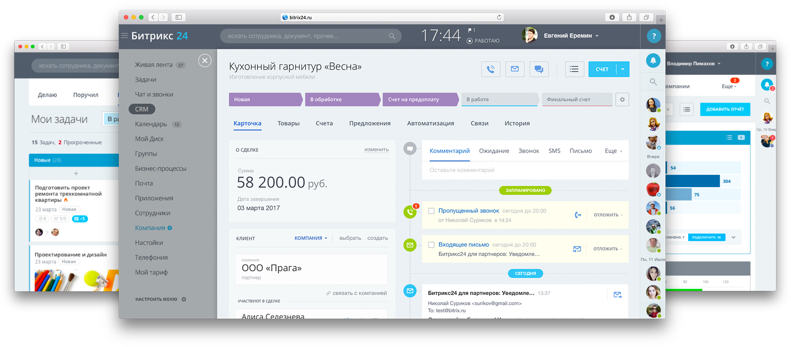Click the search magnifier in the front window's right sidebar
This screenshot has width=791, height=347.
(x=653, y=82)
